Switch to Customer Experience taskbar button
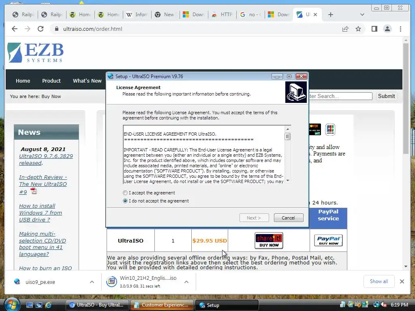Screen dimensions: 415x311 (162, 305)
